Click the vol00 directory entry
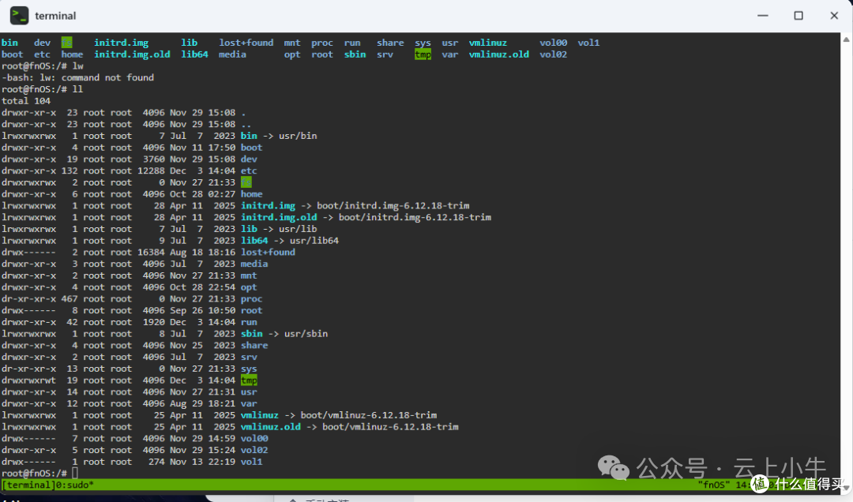The image size is (853, 502). (x=254, y=438)
